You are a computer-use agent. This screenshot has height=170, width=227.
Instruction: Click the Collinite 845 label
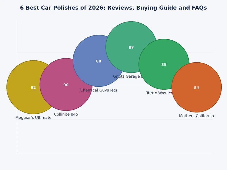[66, 114]
